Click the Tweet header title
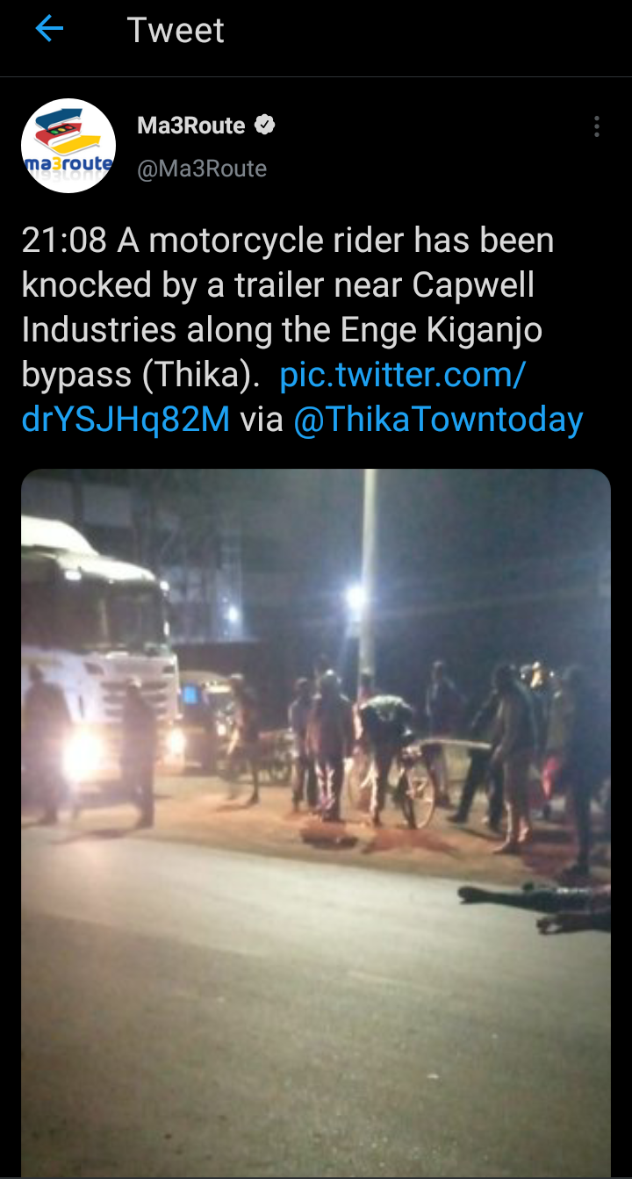This screenshot has height=1179, width=632. tap(176, 31)
